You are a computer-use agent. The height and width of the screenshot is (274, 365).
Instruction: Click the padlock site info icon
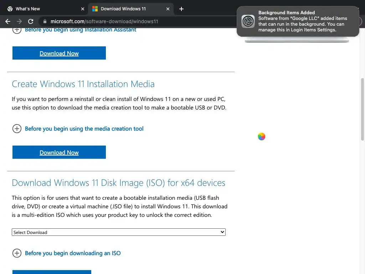45,21
